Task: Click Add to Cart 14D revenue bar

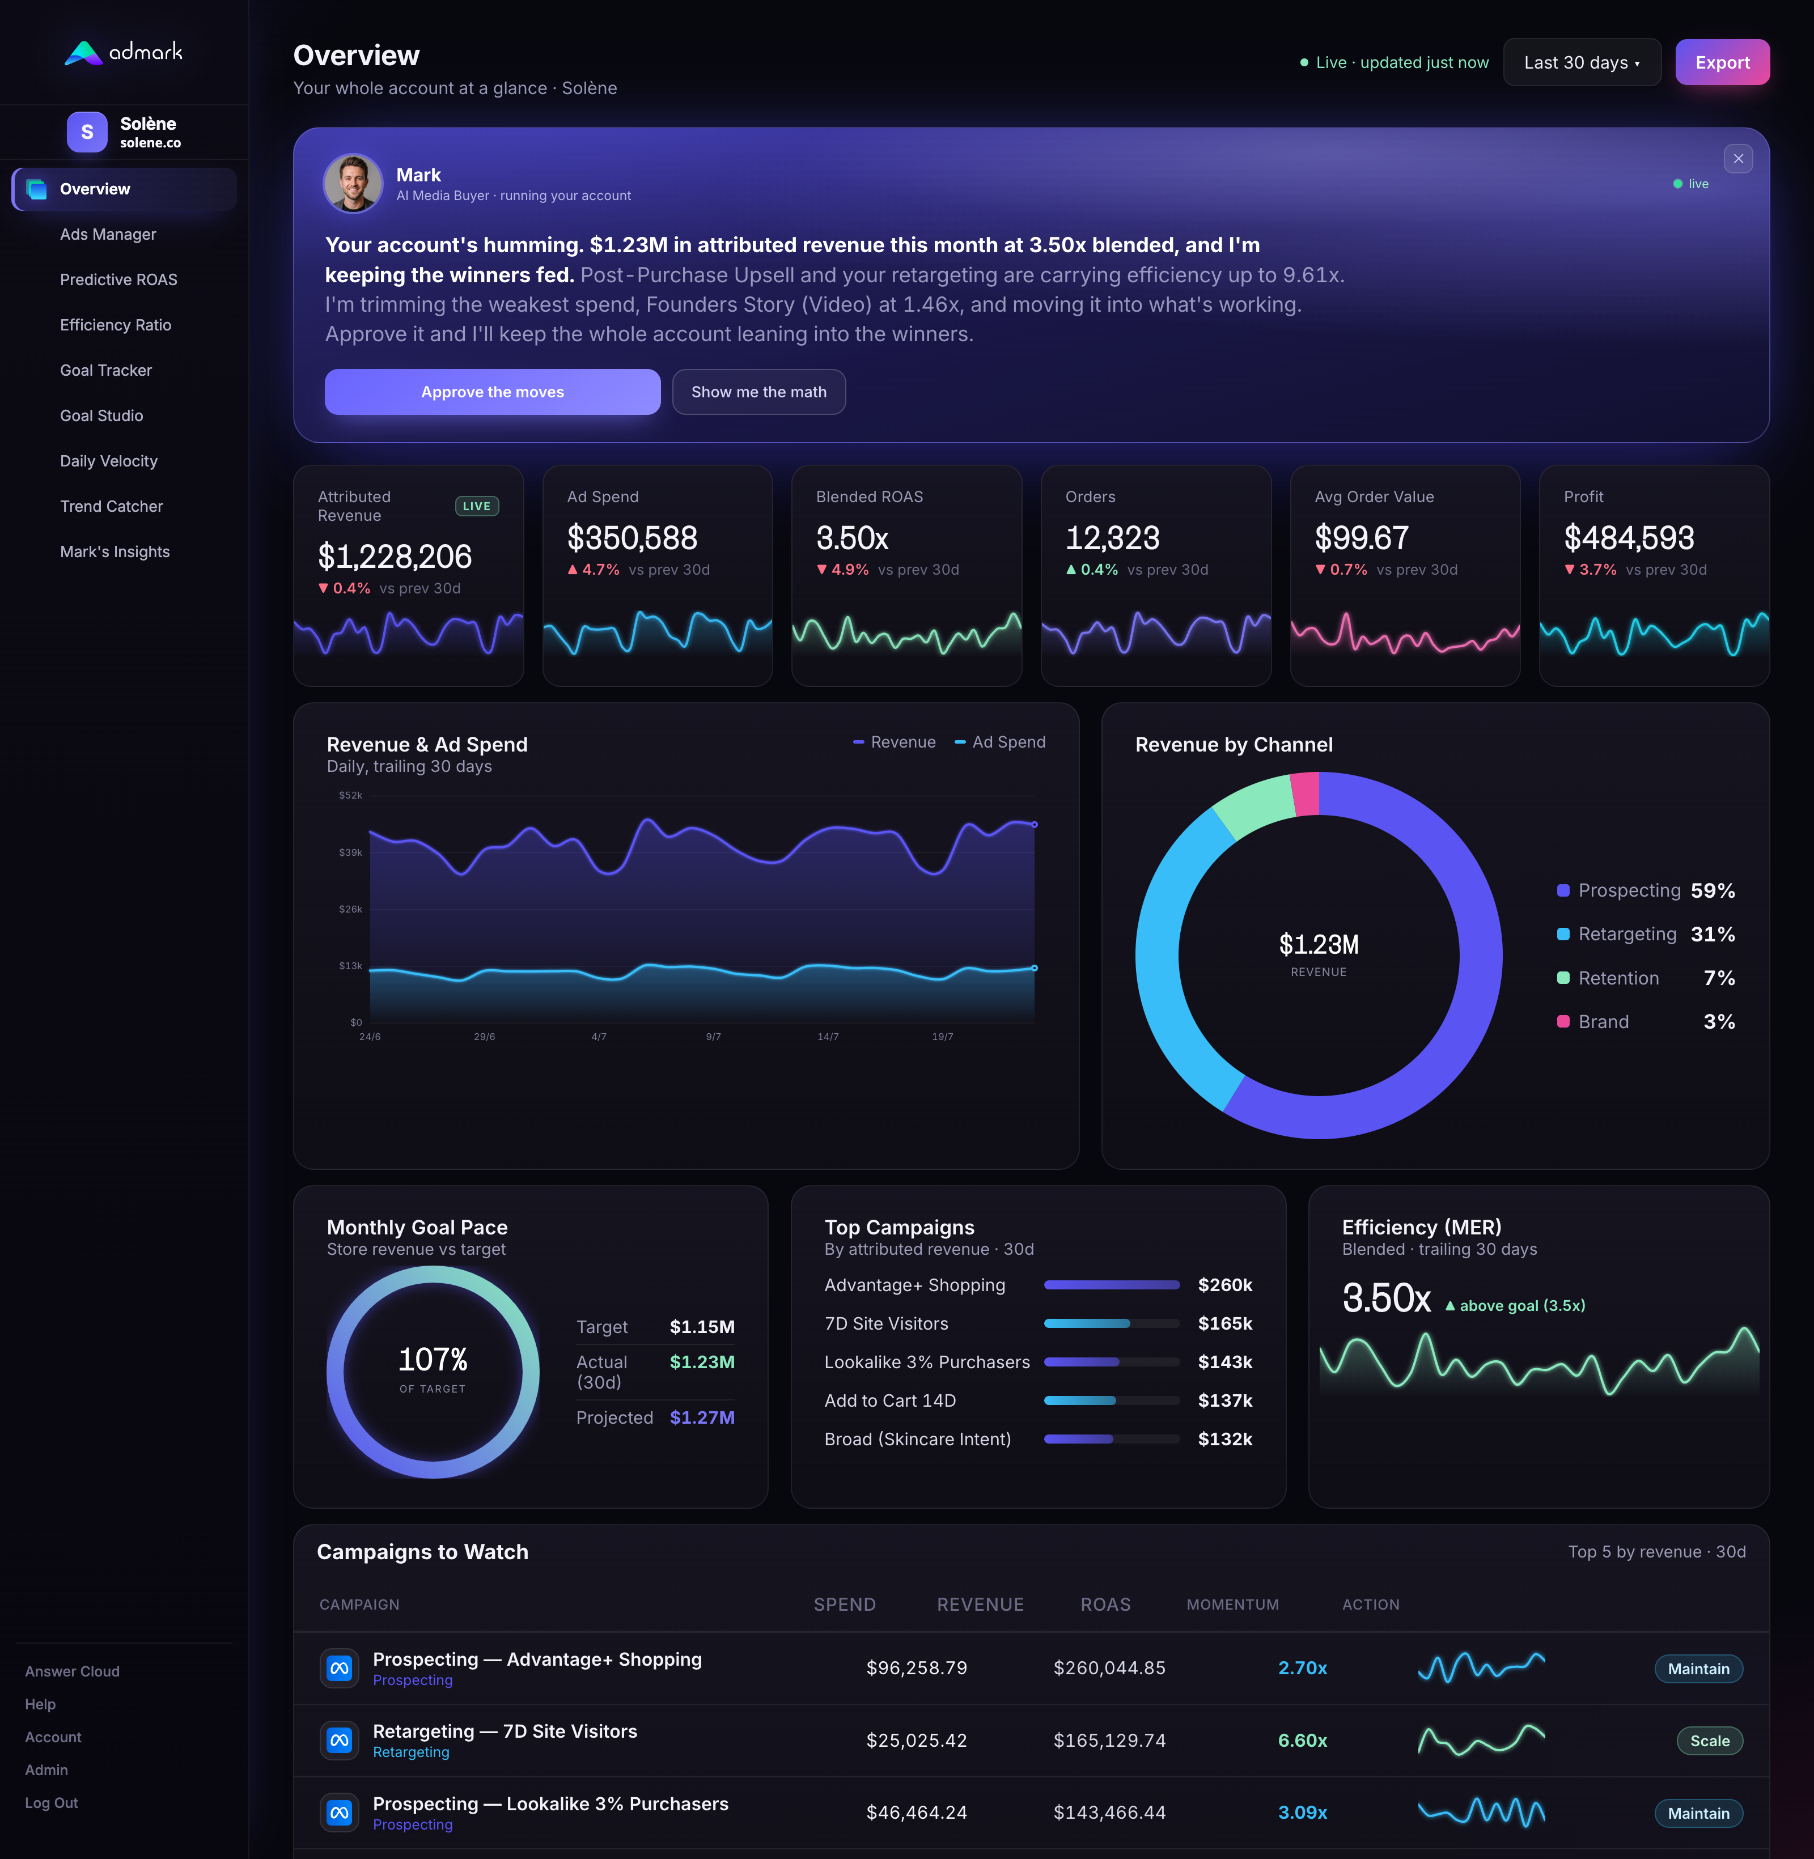Action: point(1112,1400)
